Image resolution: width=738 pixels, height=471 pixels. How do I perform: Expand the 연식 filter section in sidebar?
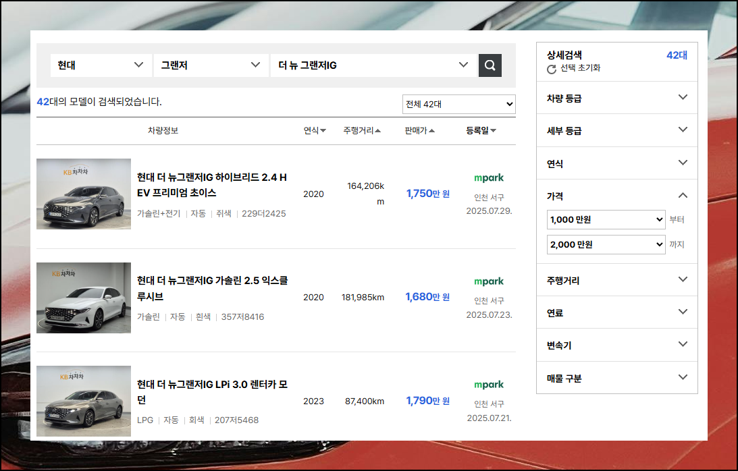pyautogui.click(x=617, y=163)
